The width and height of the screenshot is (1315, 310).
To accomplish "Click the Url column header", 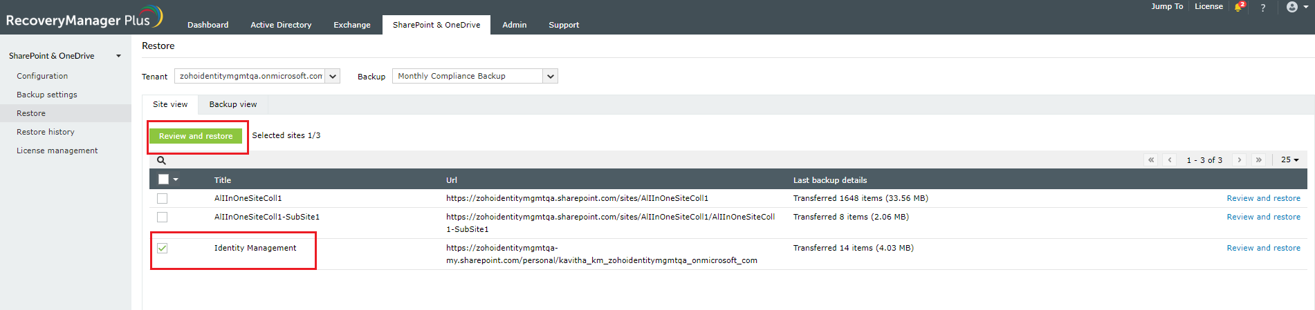I will pos(452,180).
